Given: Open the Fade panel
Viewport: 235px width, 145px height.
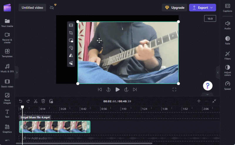Looking at the screenshot, I should tap(227, 40).
